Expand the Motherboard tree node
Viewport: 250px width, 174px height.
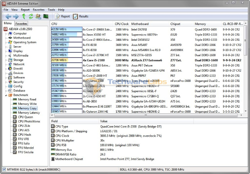point(6,38)
